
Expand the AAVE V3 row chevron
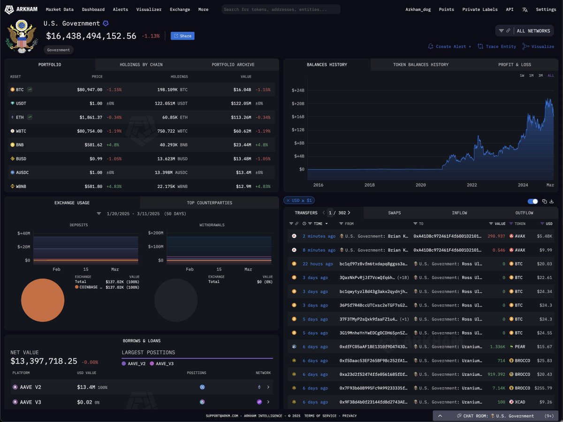[268, 402]
